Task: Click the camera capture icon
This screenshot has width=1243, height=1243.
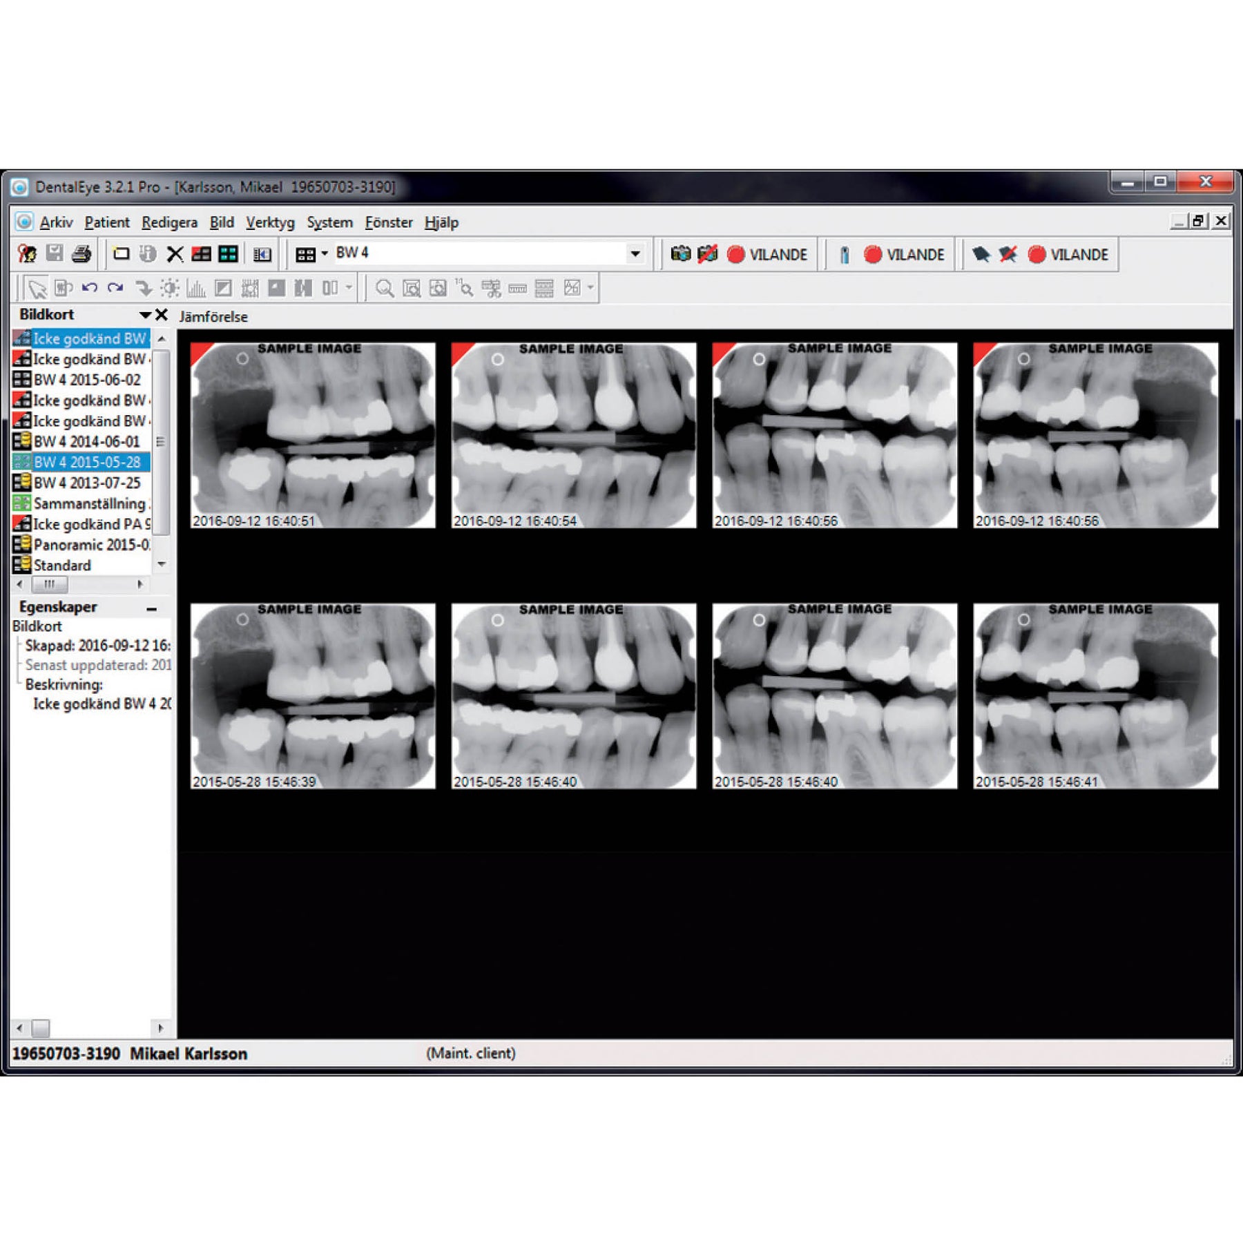Action: pos(681,254)
